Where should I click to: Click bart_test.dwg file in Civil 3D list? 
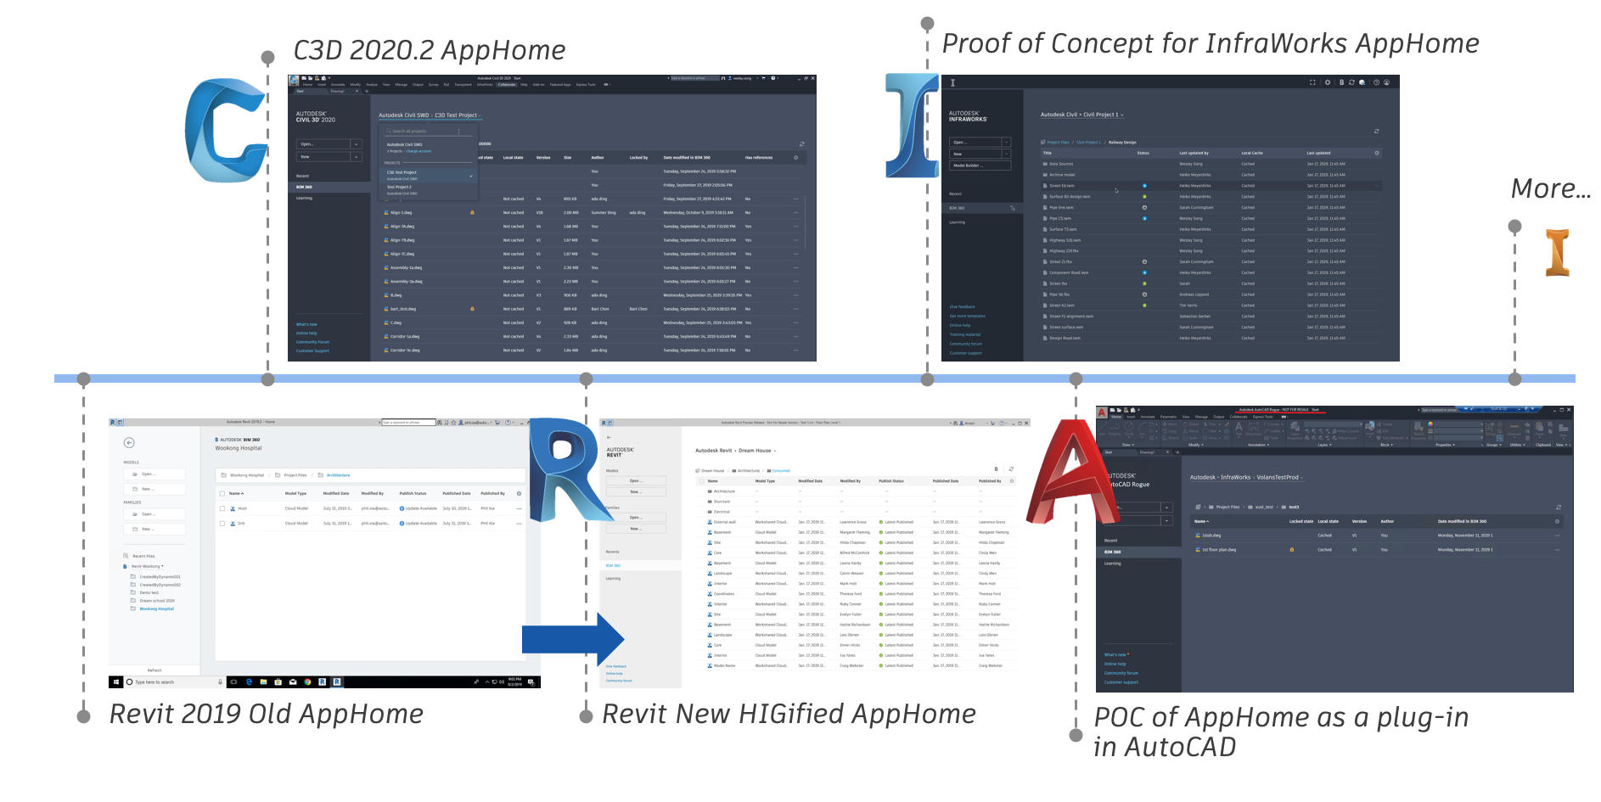click(403, 309)
